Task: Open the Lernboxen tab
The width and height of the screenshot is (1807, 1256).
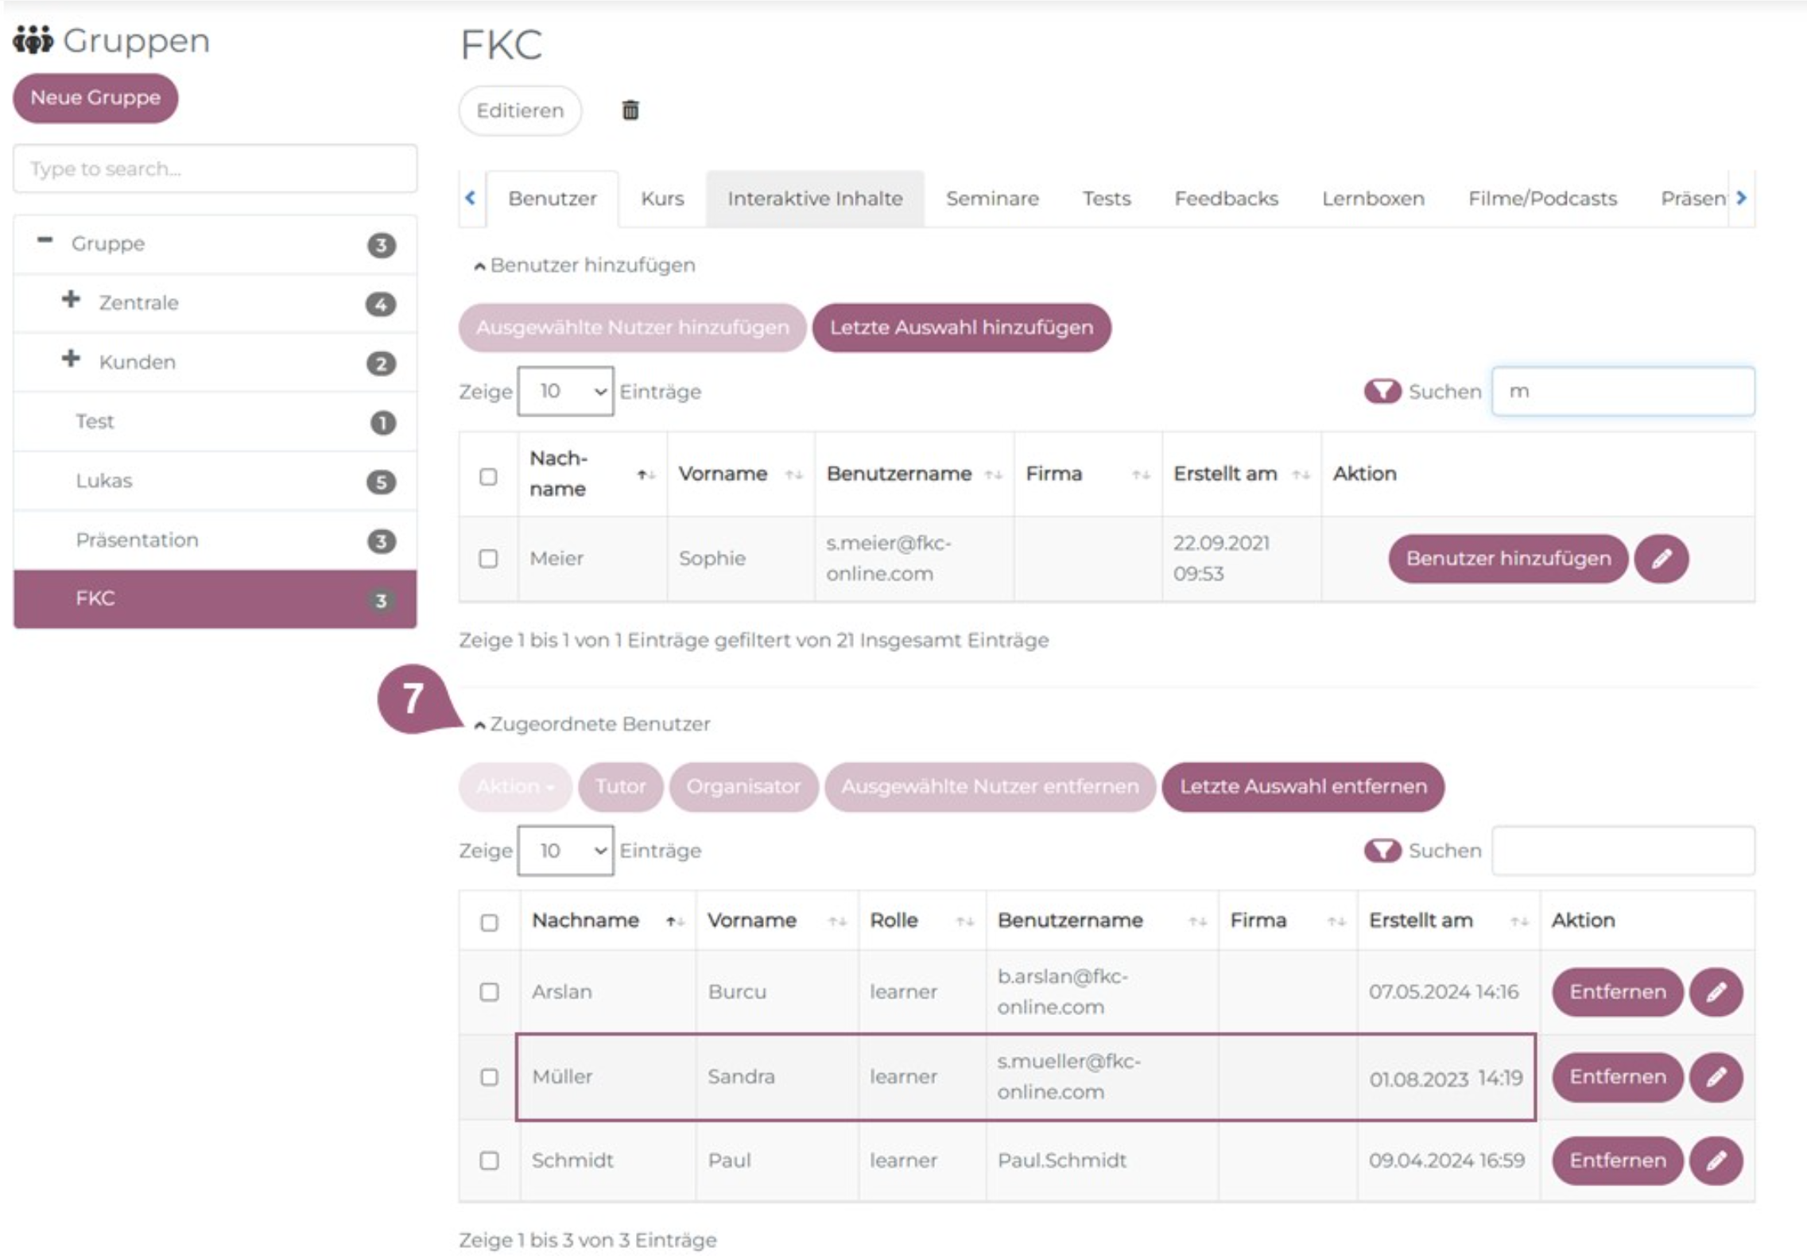Action: pyautogui.click(x=1372, y=199)
